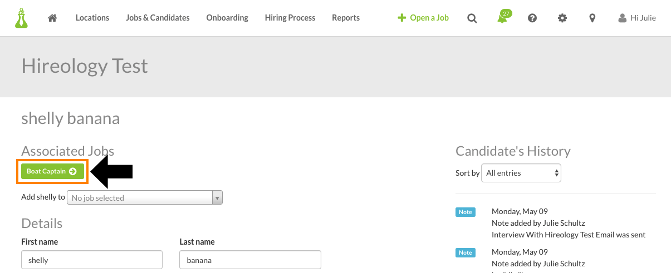Open the Locations menu
671x273 pixels.
click(92, 18)
